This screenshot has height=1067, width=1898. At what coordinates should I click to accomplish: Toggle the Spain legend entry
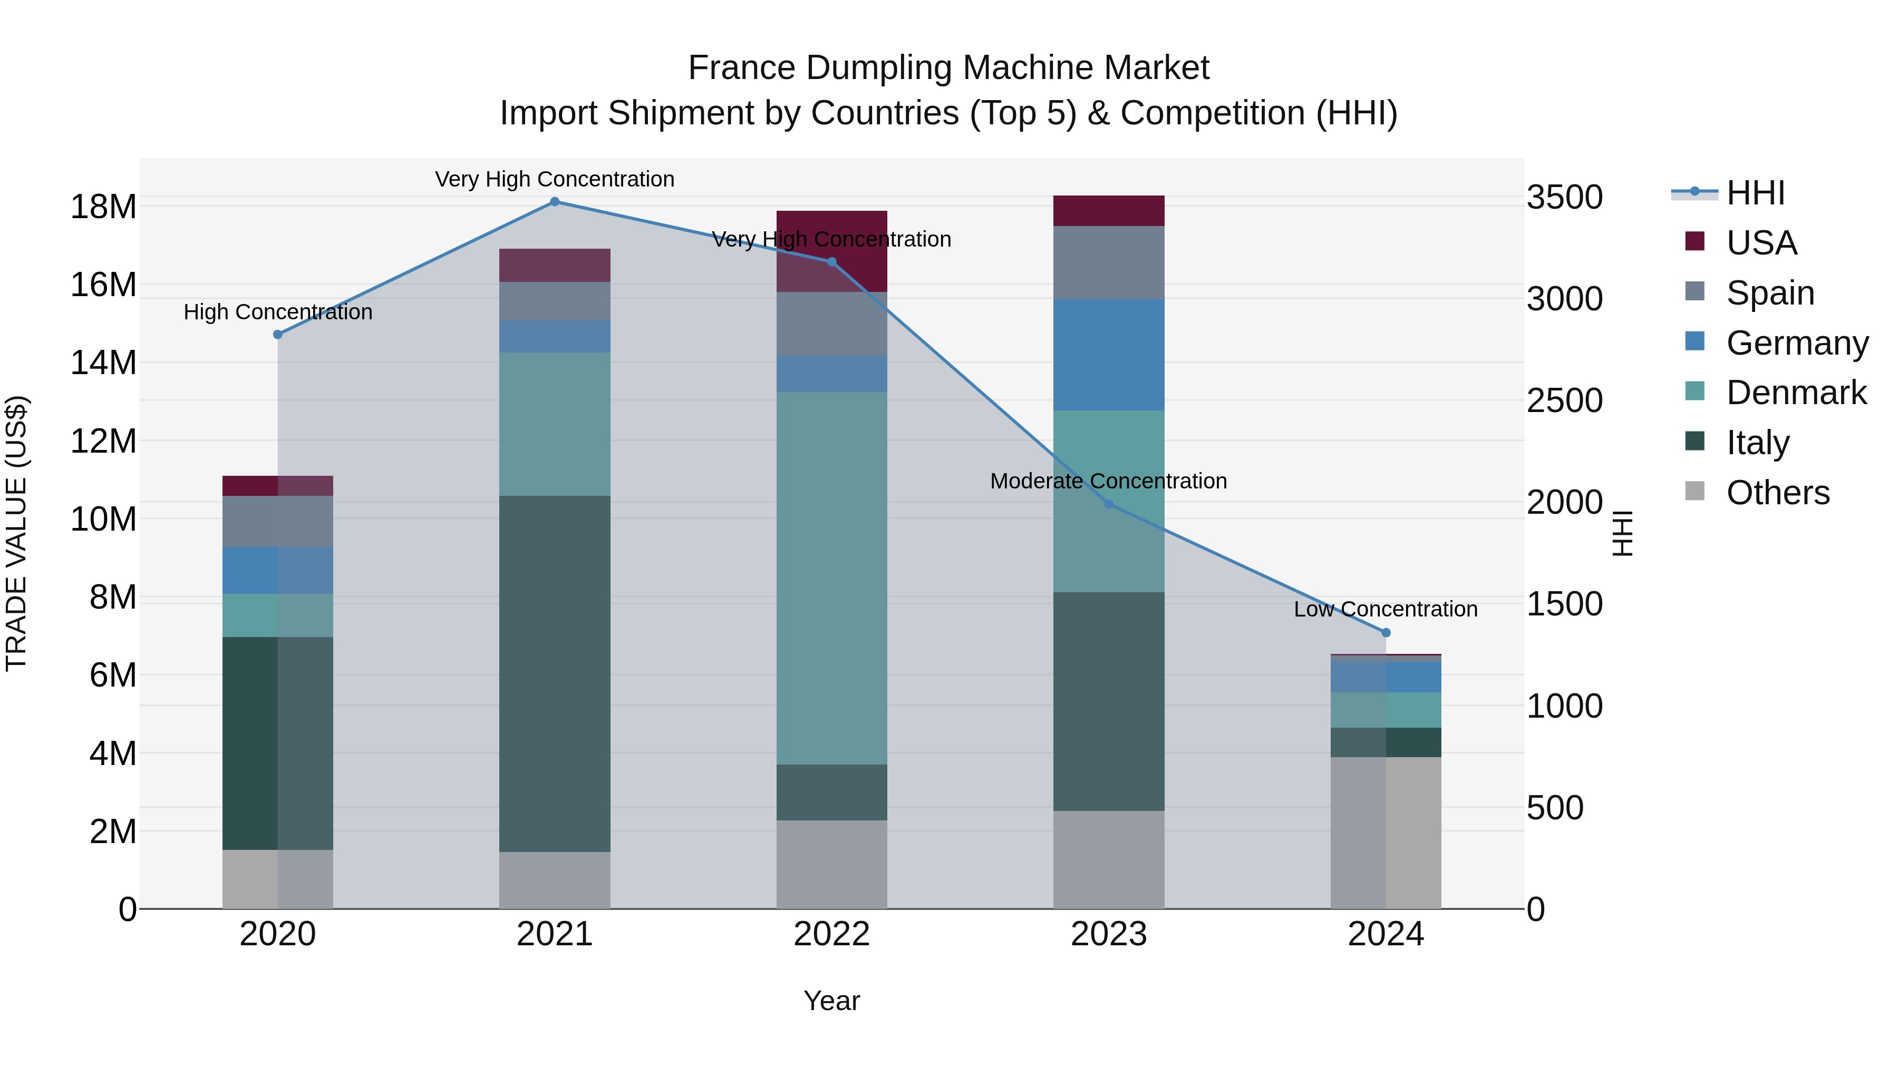[x=1750, y=292]
